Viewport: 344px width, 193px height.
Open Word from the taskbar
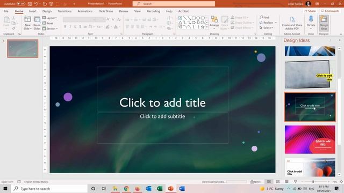pos(182,188)
